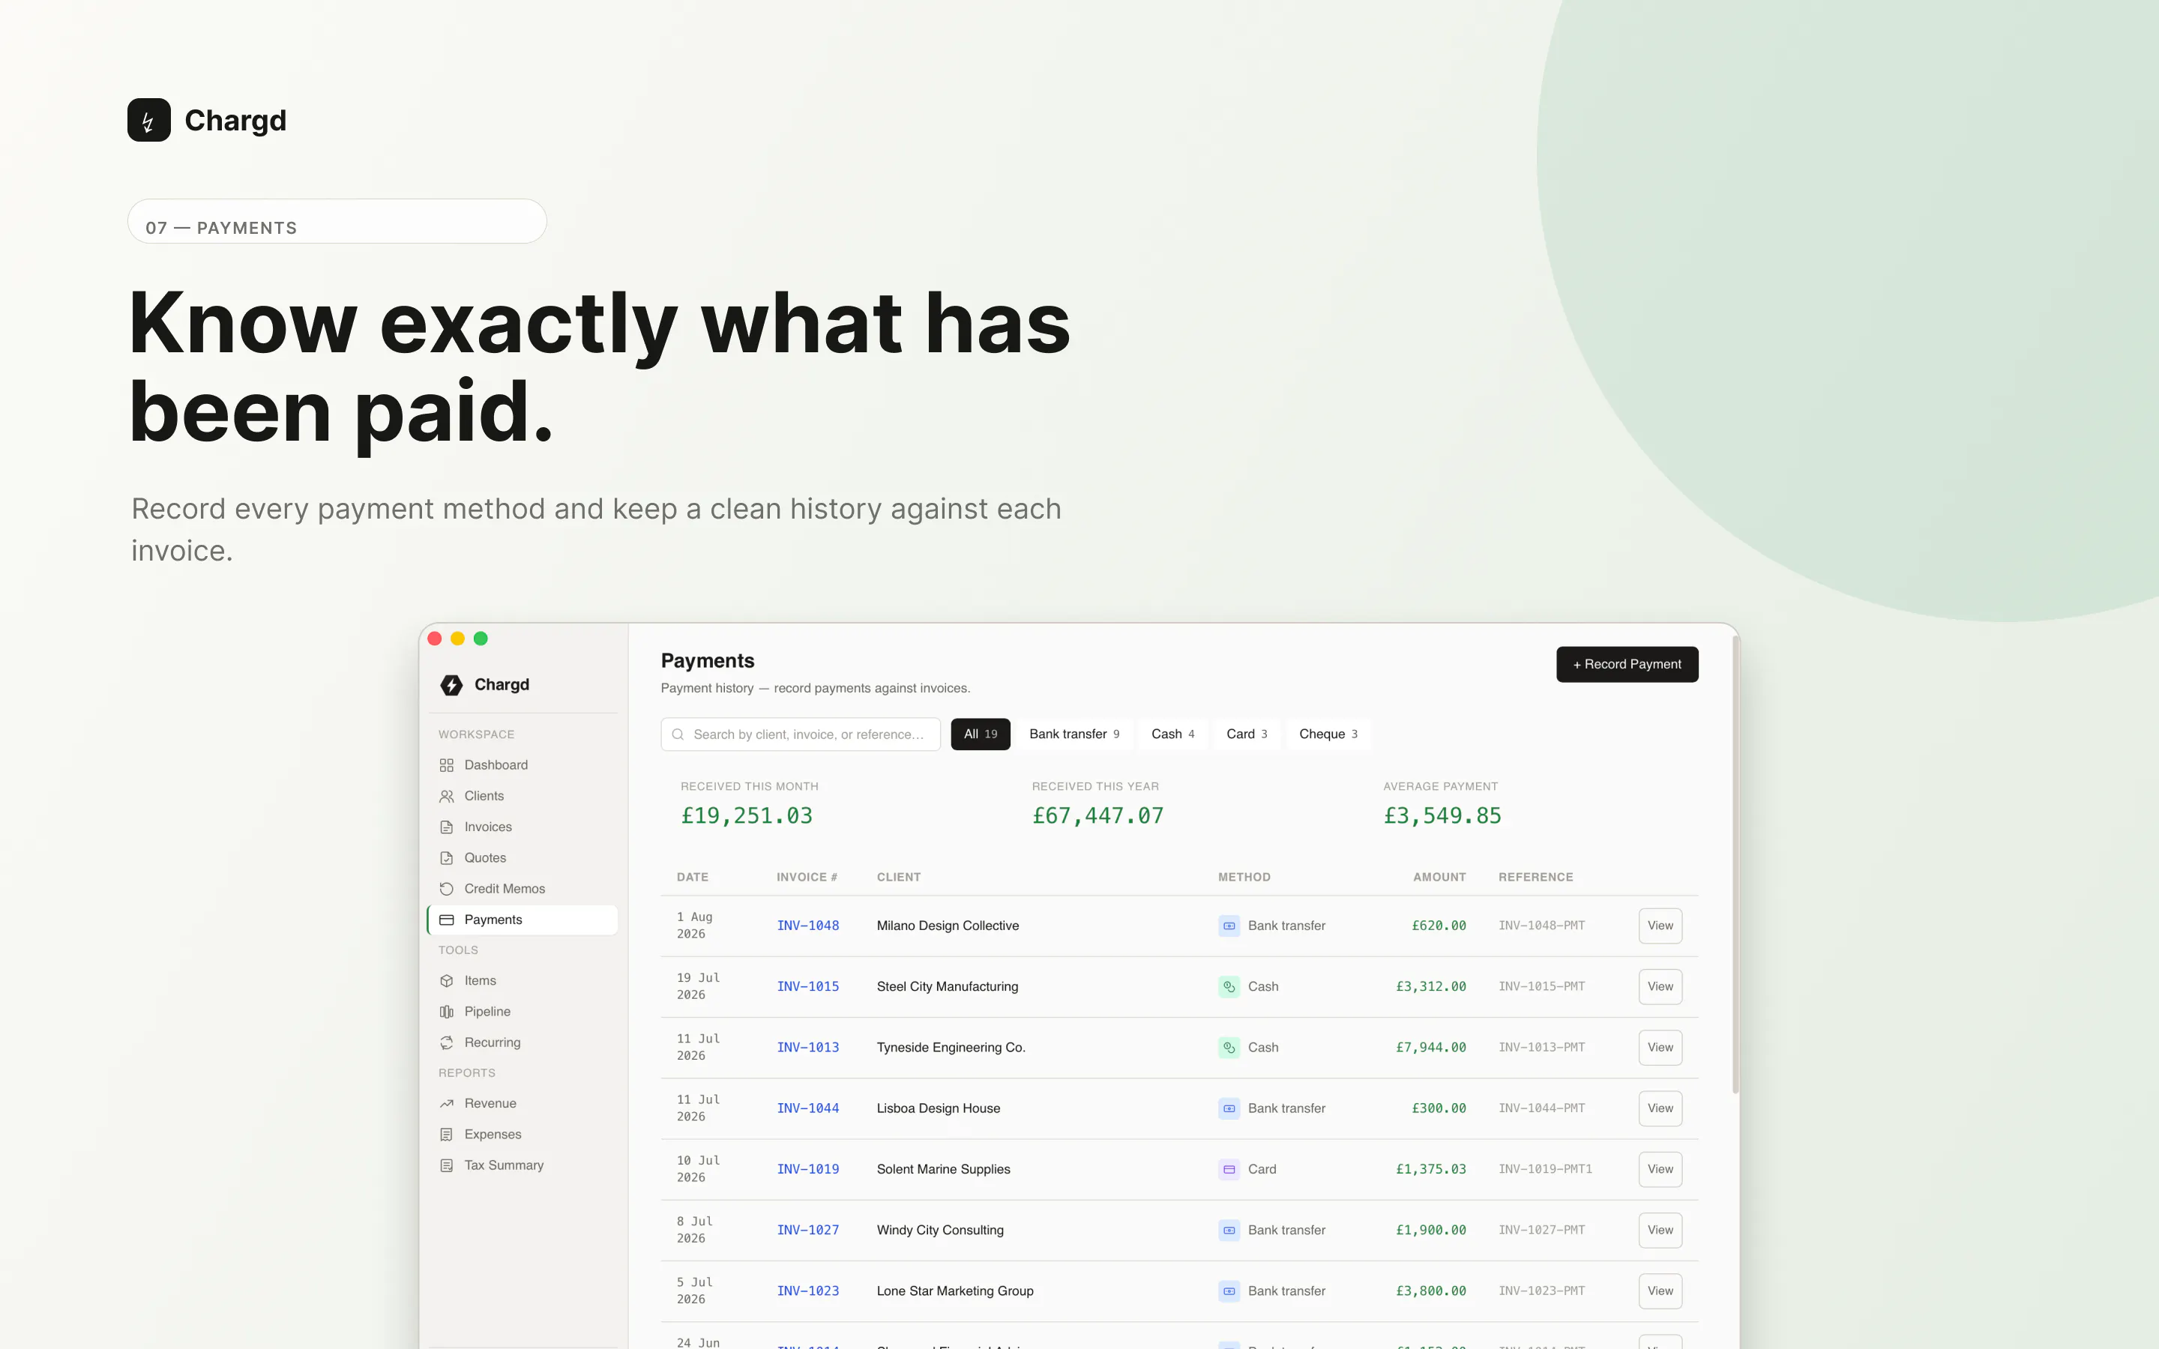This screenshot has height=1349, width=2159.
Task: Open the Dashboard grid icon
Action: point(447,764)
